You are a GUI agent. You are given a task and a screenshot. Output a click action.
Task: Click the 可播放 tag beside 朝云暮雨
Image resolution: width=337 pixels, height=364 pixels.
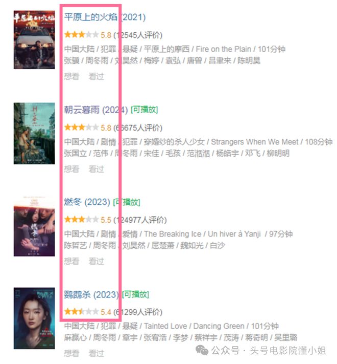[x=145, y=110]
